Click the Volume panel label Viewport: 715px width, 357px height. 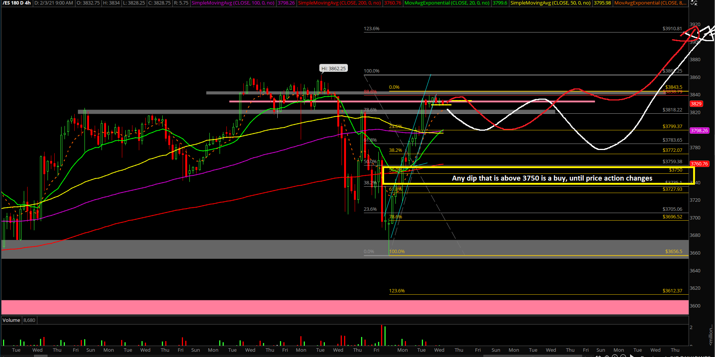point(11,320)
